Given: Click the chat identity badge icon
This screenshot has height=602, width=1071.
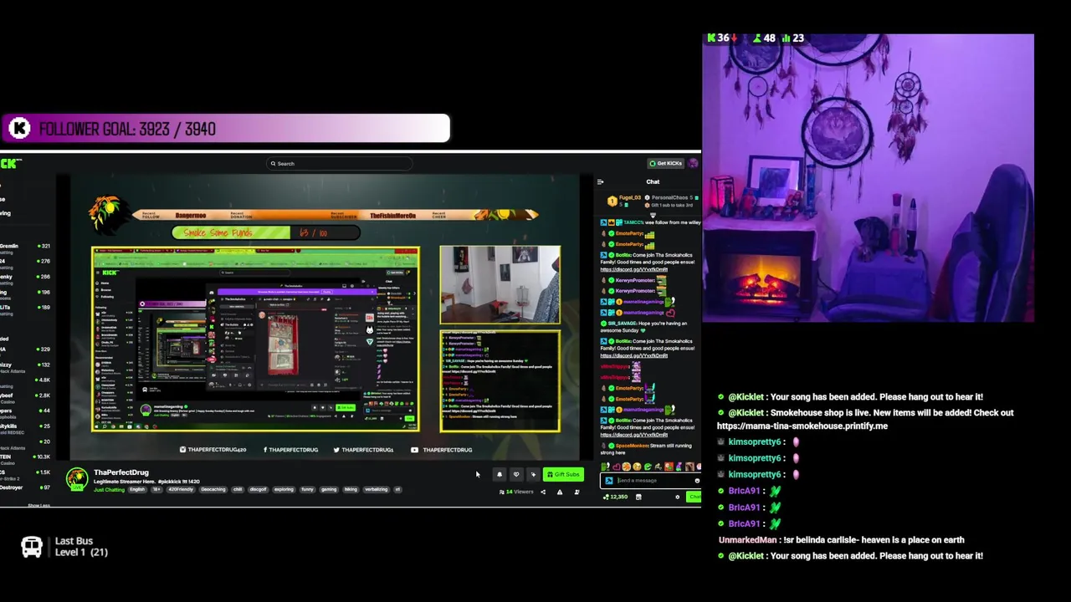Looking at the screenshot, I should point(609,481).
